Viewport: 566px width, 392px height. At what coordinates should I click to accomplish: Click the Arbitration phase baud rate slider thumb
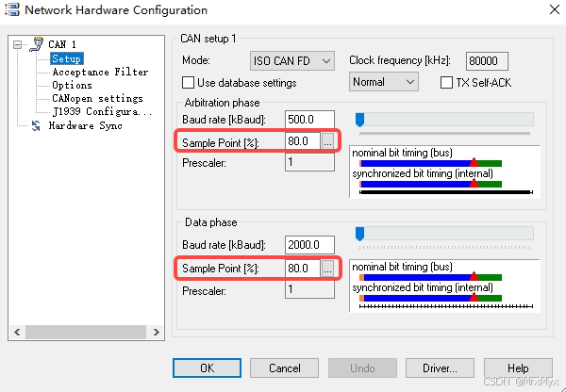359,120
